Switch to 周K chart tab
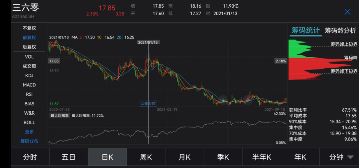 click(x=146, y=157)
